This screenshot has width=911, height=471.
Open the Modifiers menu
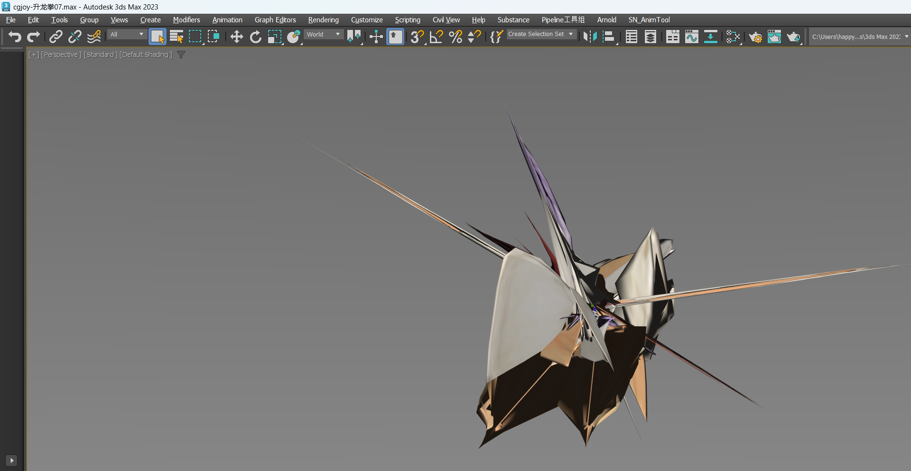pyautogui.click(x=186, y=20)
